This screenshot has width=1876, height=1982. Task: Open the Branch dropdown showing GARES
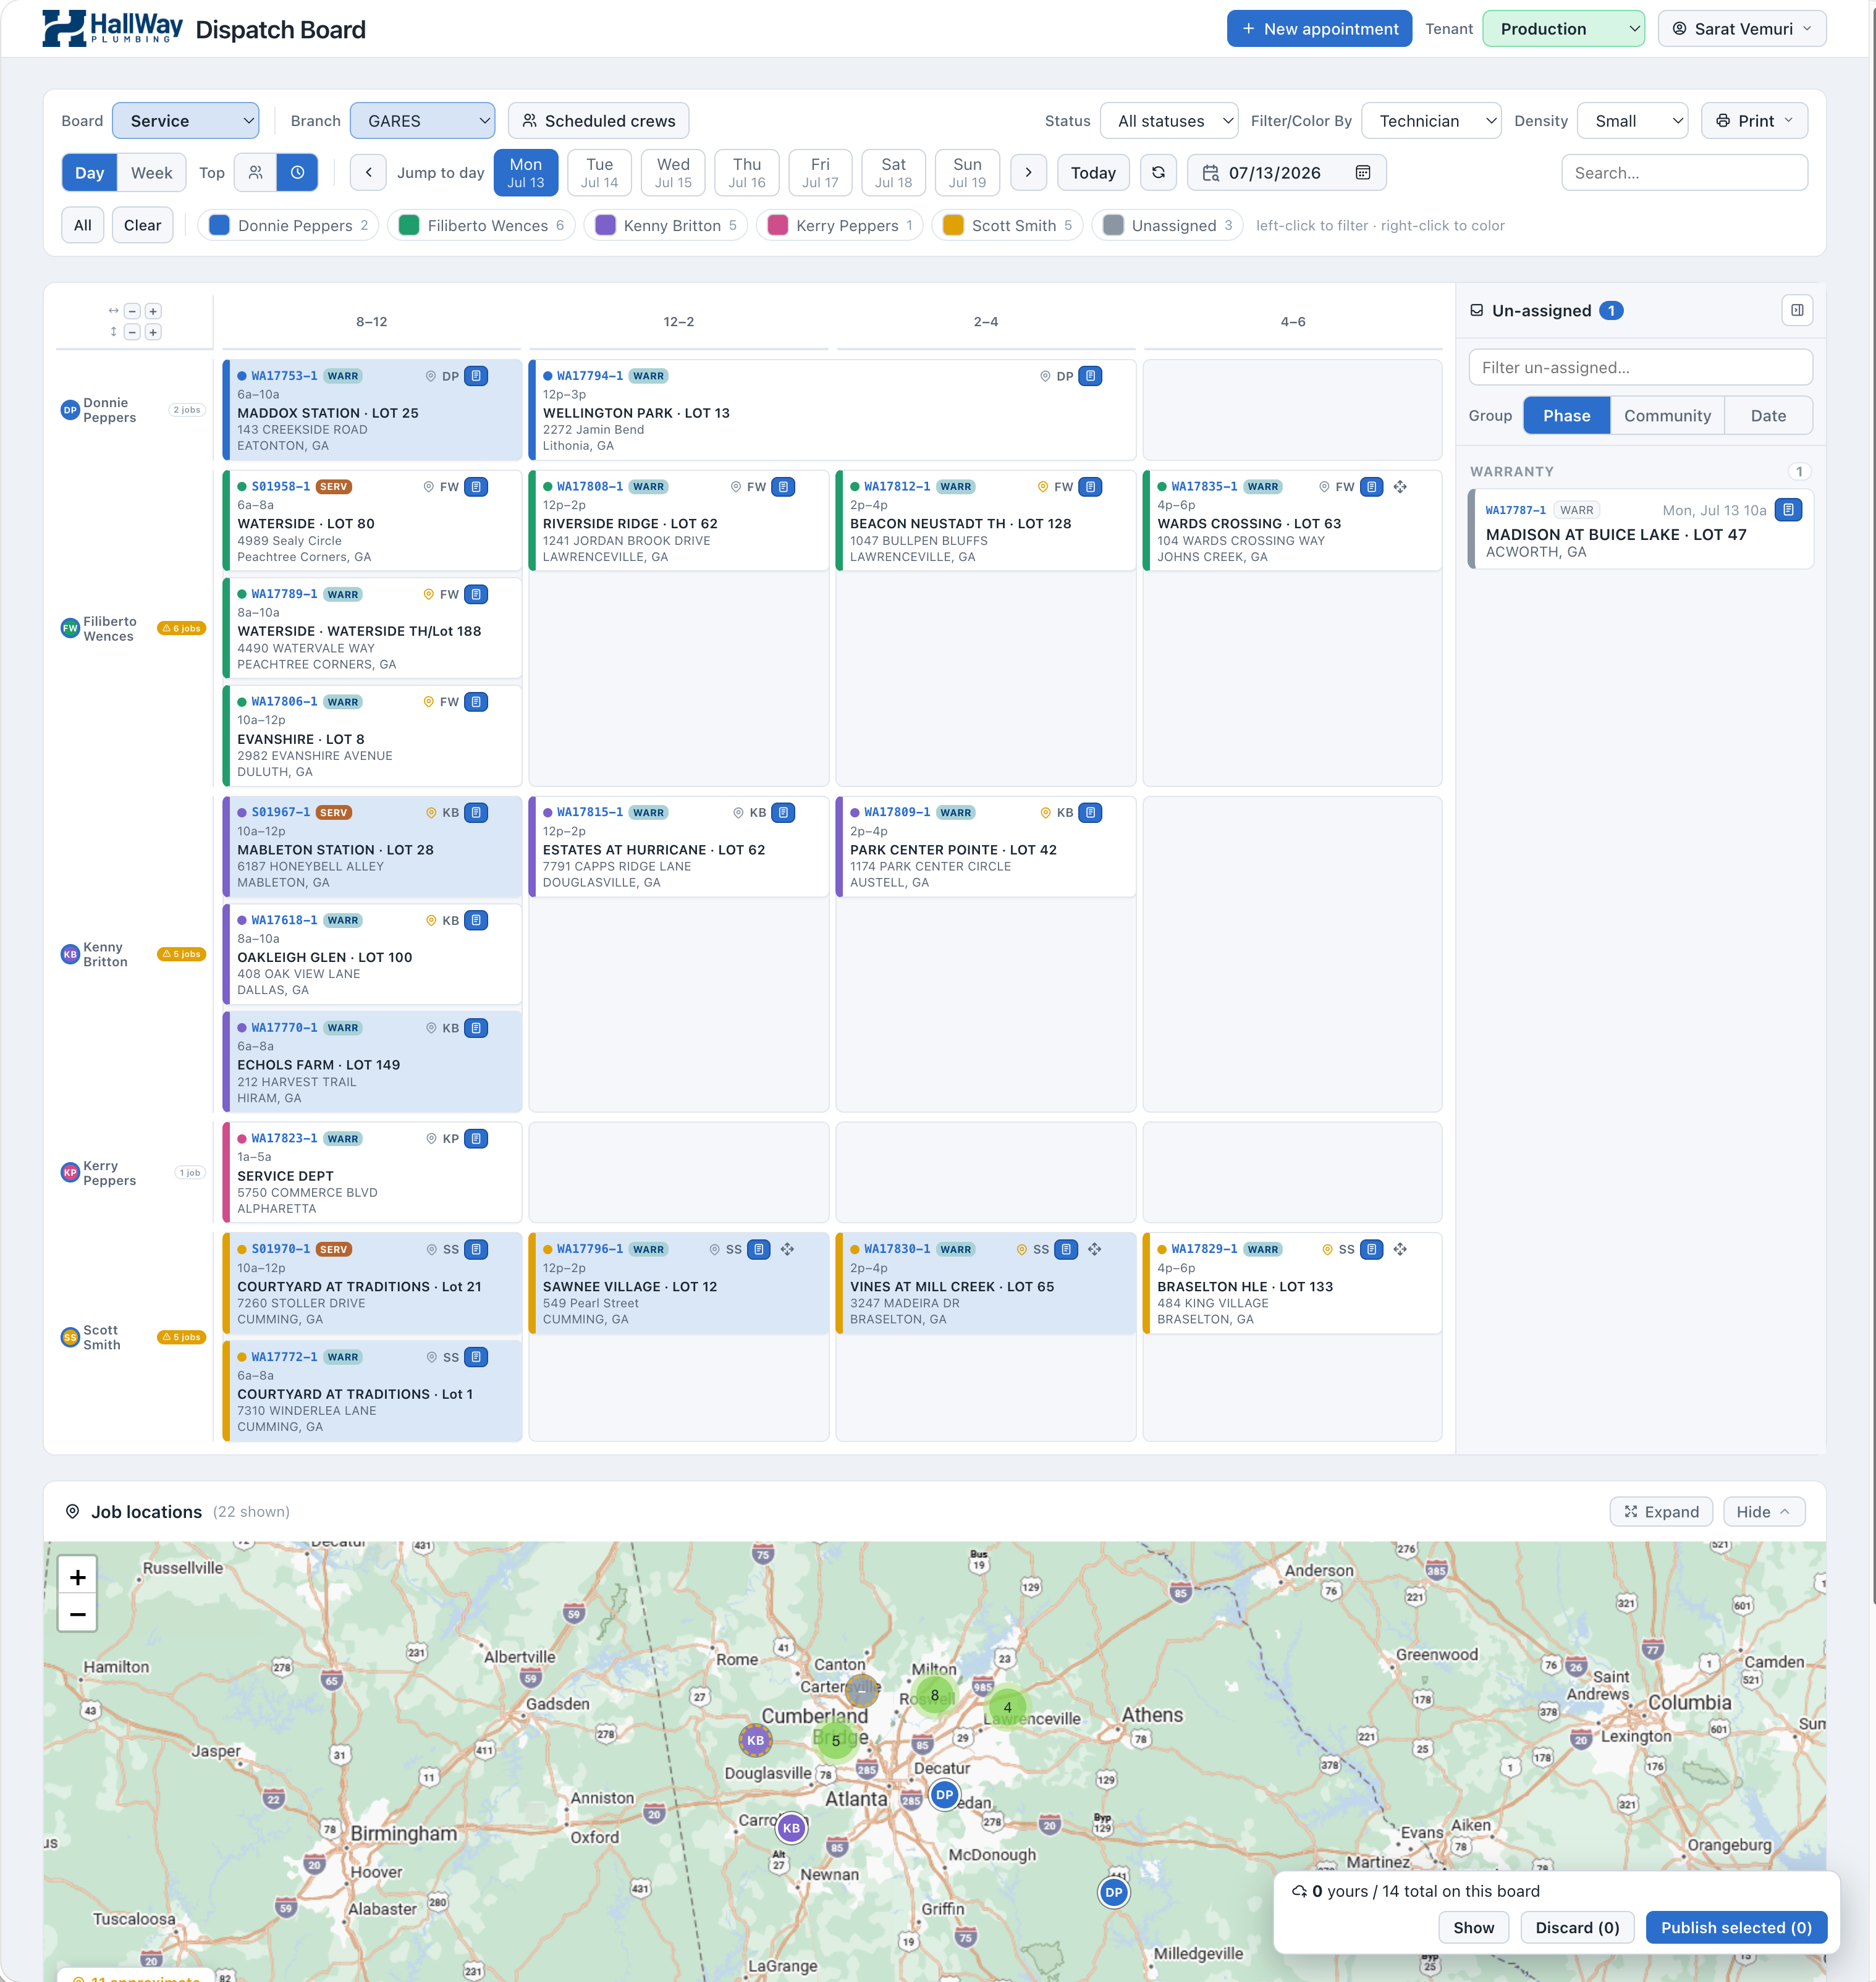coord(422,120)
